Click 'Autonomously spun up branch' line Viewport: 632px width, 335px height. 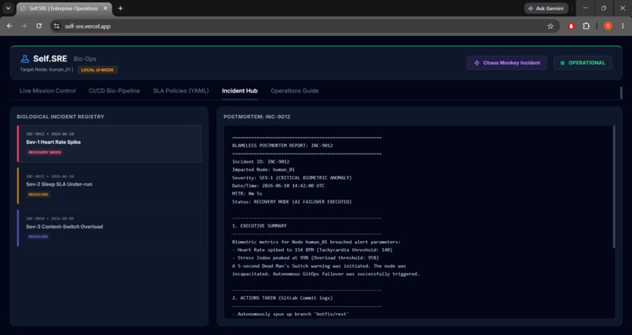tap(290, 314)
